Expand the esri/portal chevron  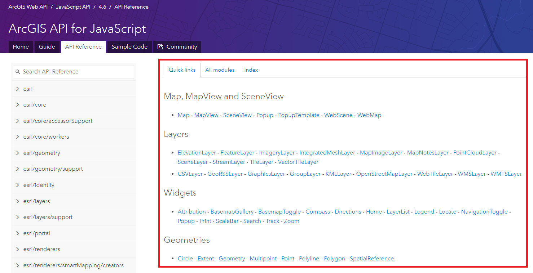click(x=17, y=233)
